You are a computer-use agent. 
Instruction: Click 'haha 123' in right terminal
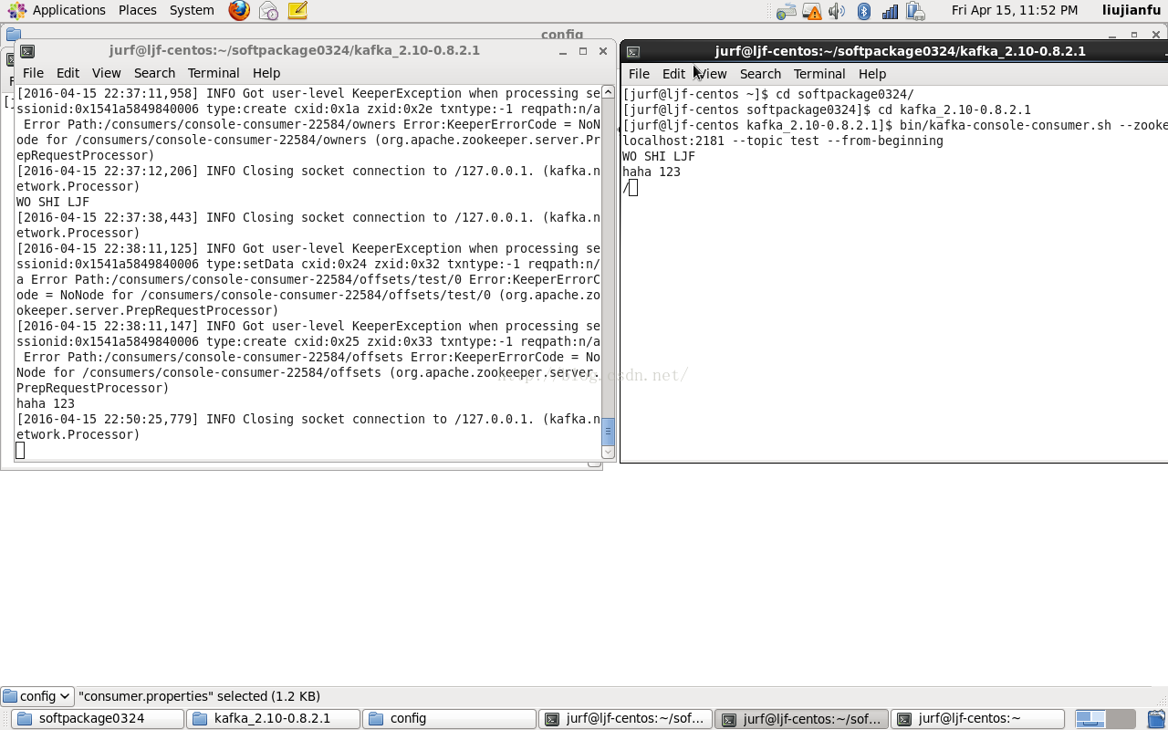point(652,172)
